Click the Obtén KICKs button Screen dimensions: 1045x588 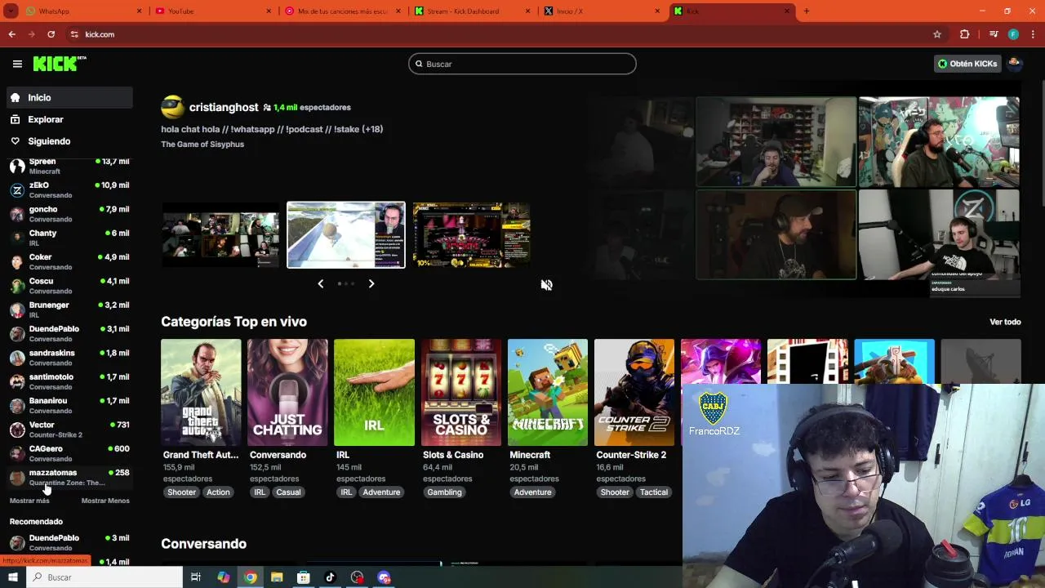point(967,64)
